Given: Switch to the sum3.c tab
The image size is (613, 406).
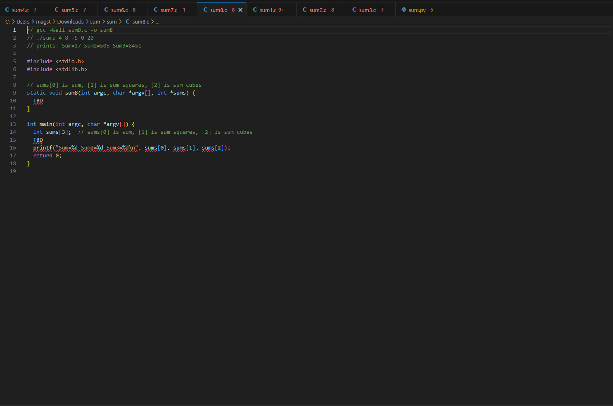Looking at the screenshot, I should tap(371, 10).
